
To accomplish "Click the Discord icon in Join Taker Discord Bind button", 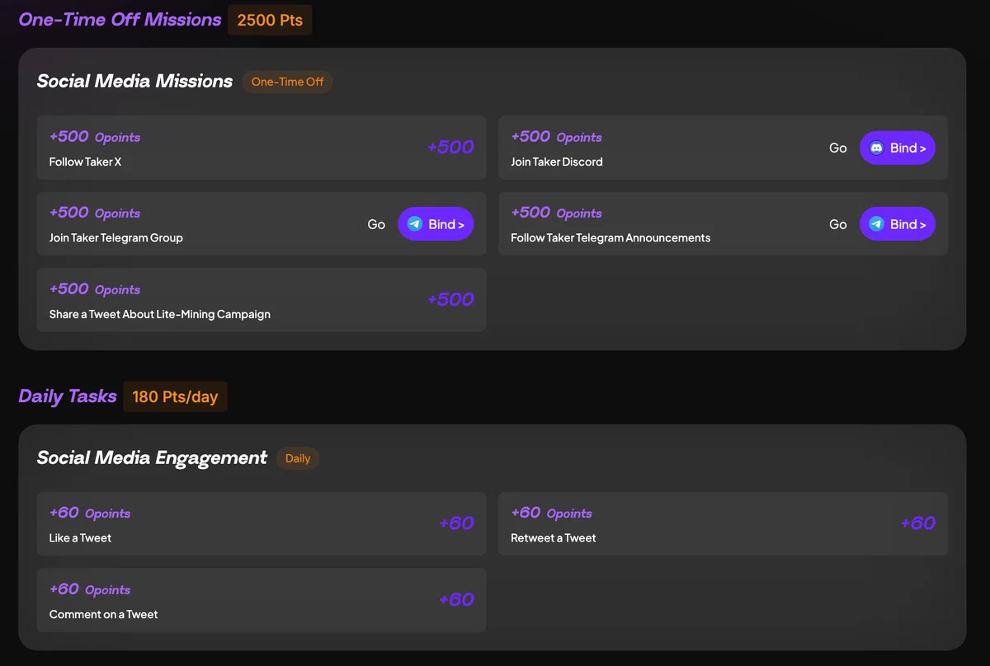I will tap(877, 148).
